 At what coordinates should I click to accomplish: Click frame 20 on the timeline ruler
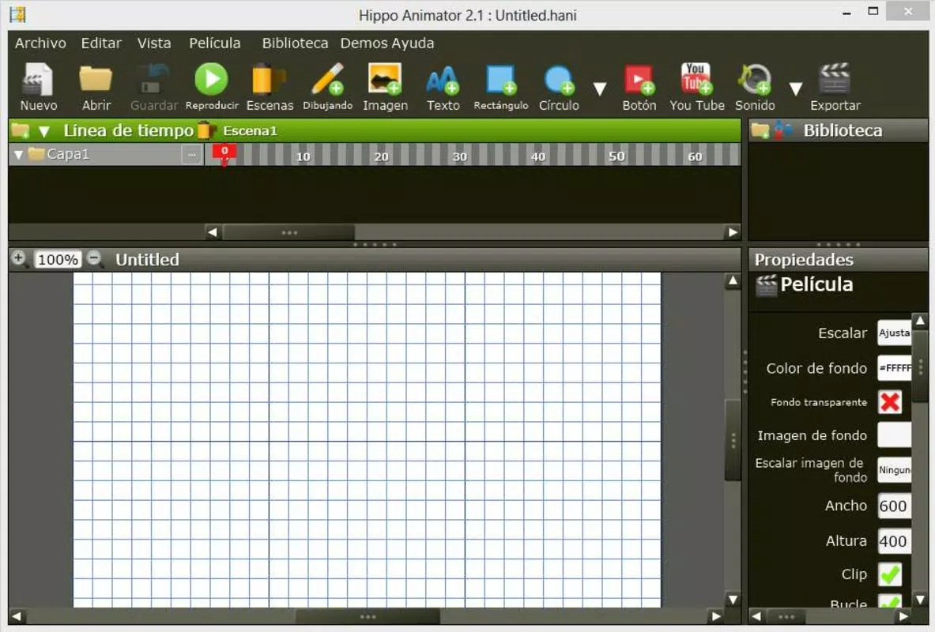click(x=381, y=156)
